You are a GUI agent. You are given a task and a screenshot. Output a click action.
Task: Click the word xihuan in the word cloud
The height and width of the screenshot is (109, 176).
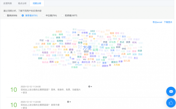(x=79, y=65)
